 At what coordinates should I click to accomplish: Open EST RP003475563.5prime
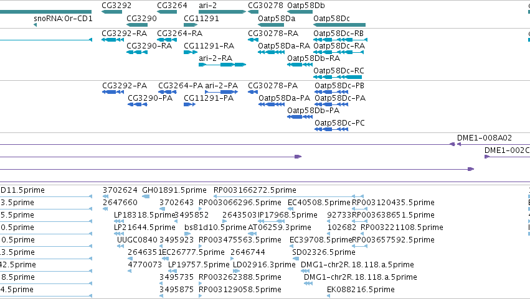(200, 246)
